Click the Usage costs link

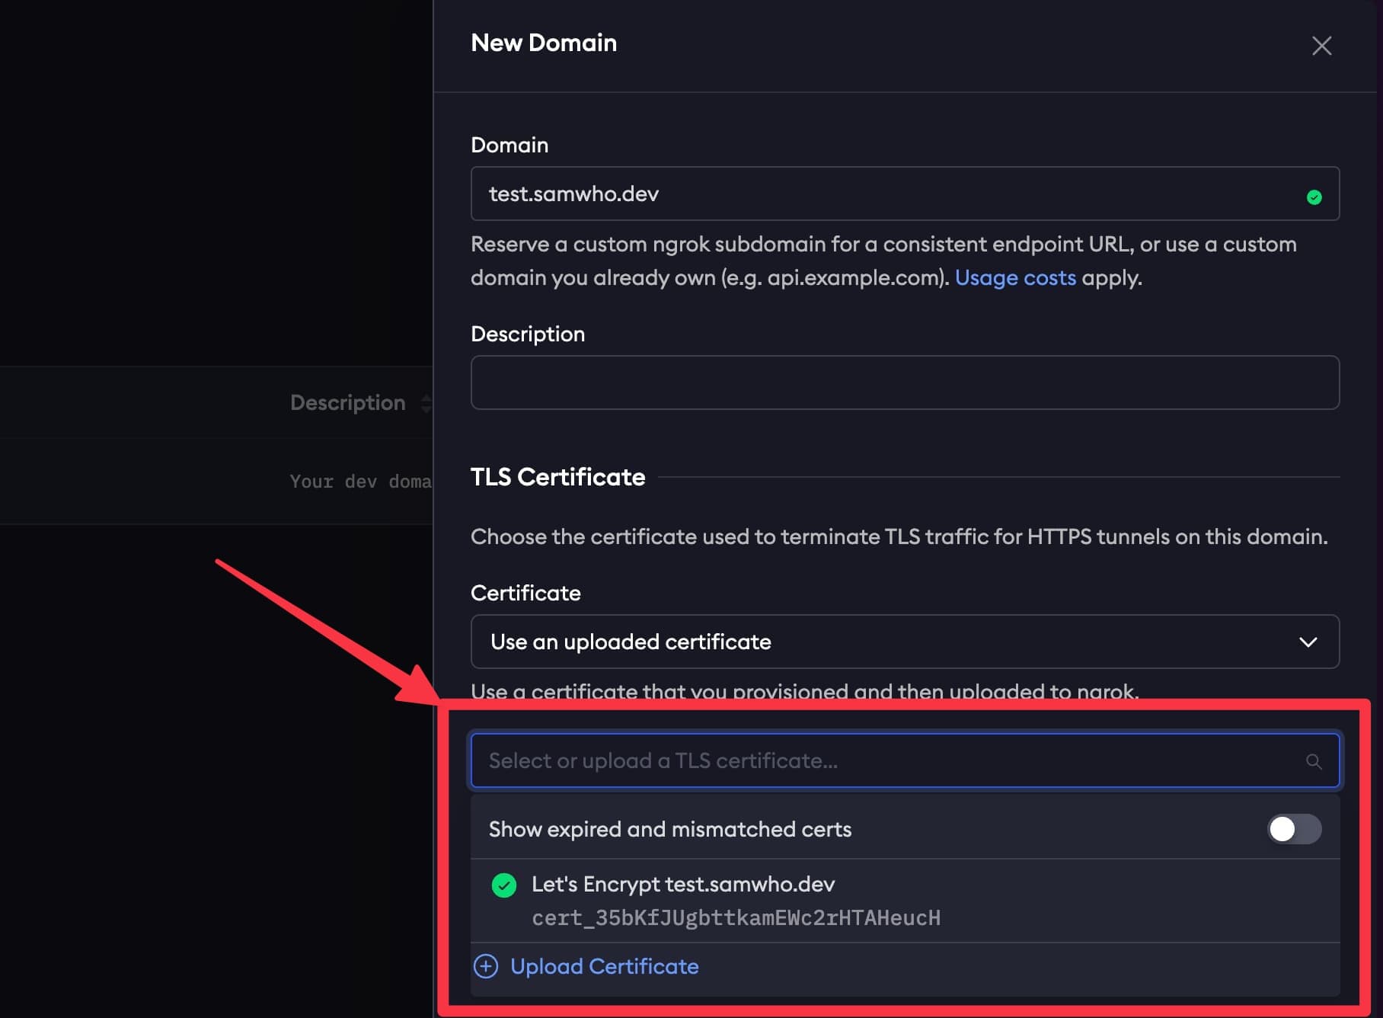tap(1015, 277)
